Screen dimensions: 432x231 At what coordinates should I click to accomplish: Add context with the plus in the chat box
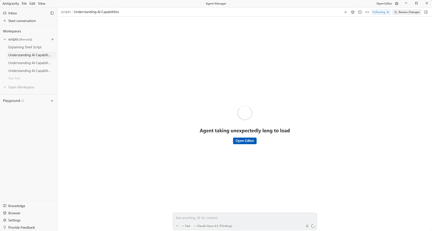point(177,226)
